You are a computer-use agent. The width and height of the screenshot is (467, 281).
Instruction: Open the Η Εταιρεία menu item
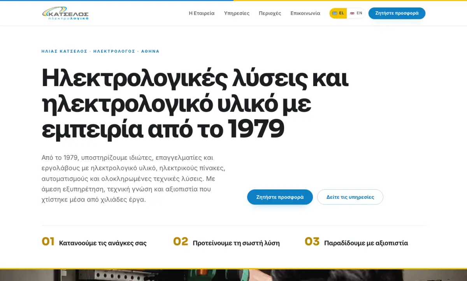point(202,13)
